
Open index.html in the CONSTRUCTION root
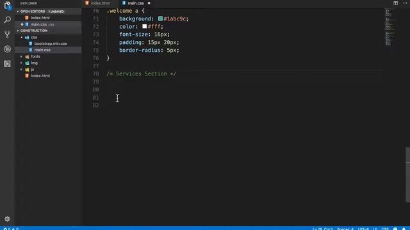[x=49, y=75]
